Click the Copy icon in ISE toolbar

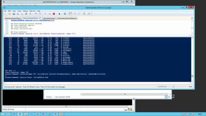click(x=22, y=14)
